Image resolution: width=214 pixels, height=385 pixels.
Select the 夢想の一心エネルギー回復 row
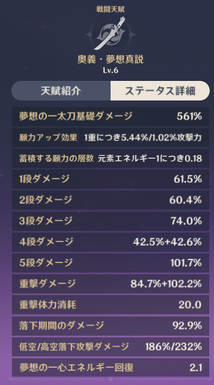click(111, 368)
